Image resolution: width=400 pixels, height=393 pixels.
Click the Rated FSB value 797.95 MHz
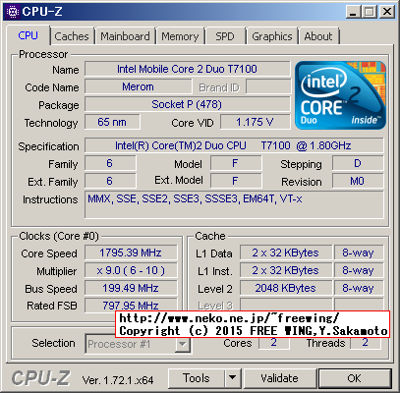pyautogui.click(x=131, y=306)
